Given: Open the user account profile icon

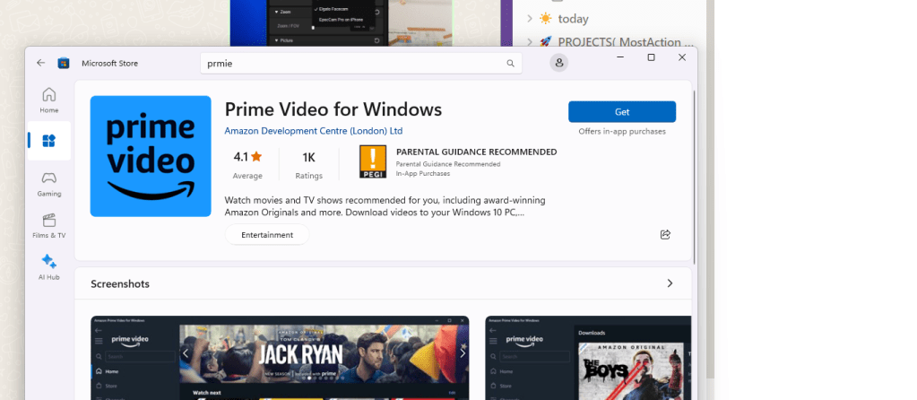Looking at the screenshot, I should 559,63.
